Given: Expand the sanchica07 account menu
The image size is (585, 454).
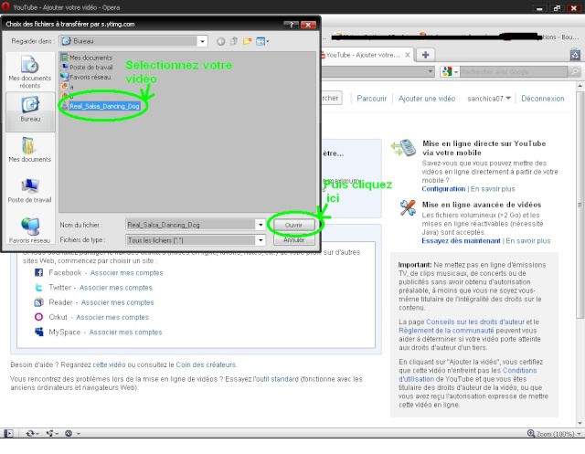Looking at the screenshot, I should (489, 99).
